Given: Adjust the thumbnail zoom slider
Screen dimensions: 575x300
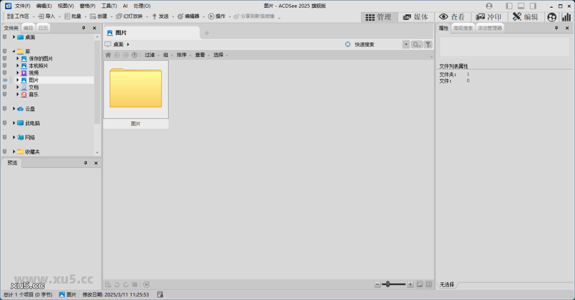Looking at the screenshot, I should (x=388, y=284).
